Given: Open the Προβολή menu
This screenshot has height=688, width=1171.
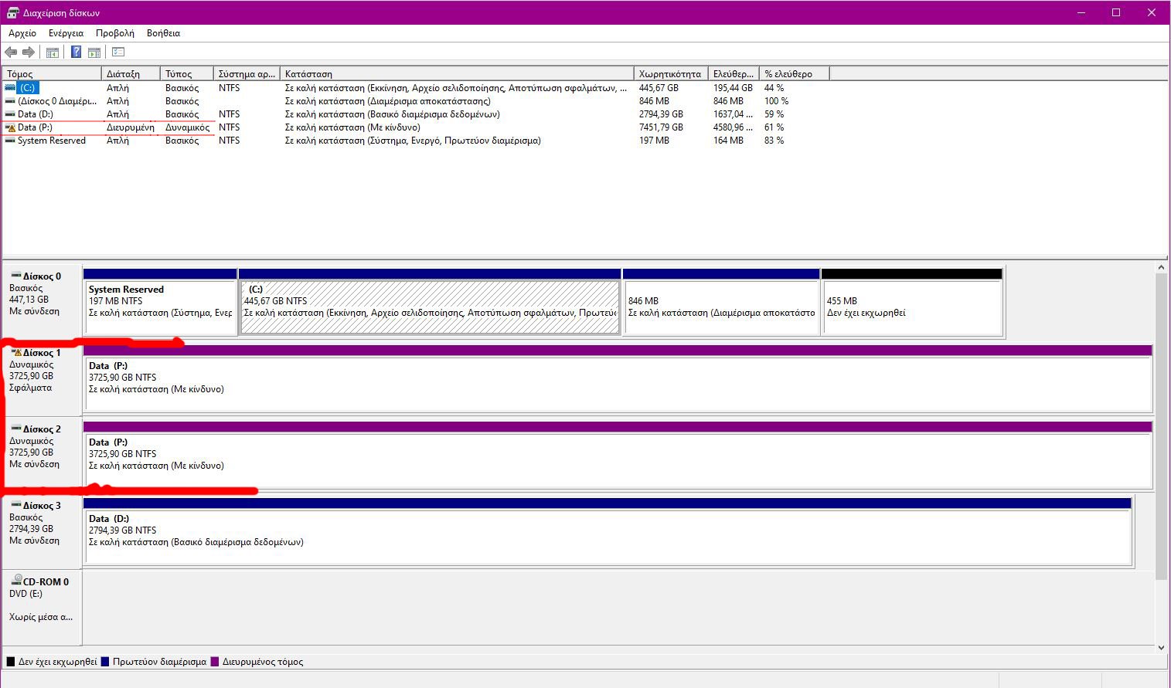Looking at the screenshot, I should click(114, 33).
